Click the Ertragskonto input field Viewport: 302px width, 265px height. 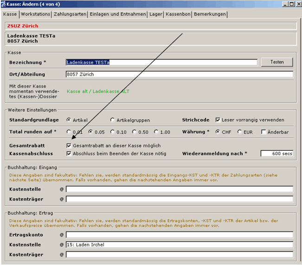pyautogui.click(x=179, y=235)
